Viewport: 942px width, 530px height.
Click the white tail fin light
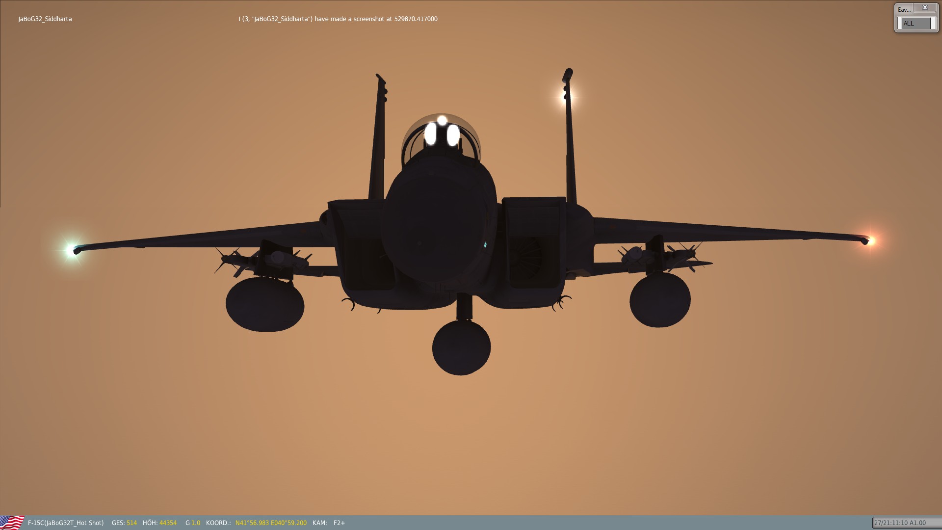click(566, 96)
